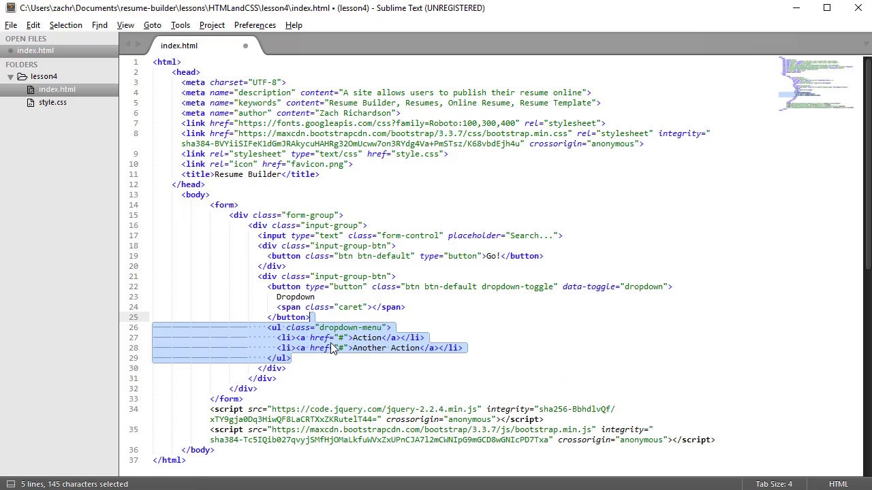Click the minimap code preview
The image size is (872, 490).
[x=817, y=85]
